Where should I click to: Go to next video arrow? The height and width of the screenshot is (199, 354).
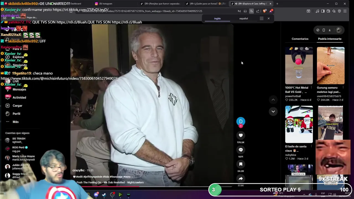273,111
